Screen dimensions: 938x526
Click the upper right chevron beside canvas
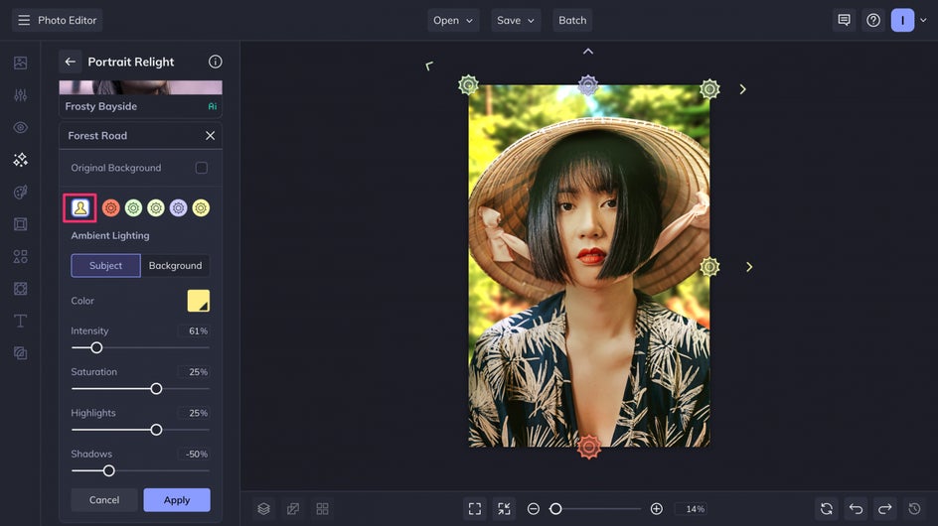click(742, 89)
